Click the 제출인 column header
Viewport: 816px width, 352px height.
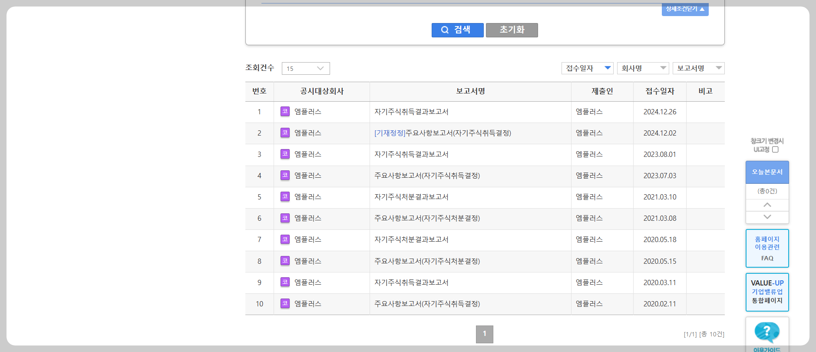(x=602, y=91)
